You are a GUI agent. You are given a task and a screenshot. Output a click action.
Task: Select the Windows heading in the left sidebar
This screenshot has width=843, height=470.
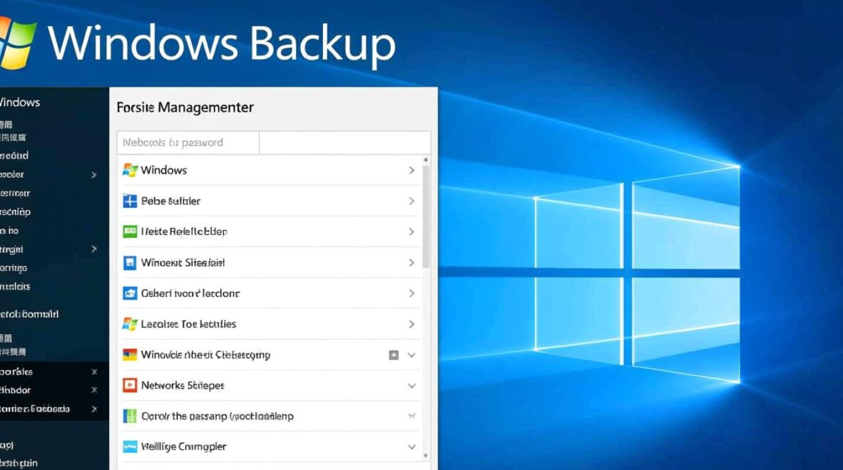pyautogui.click(x=20, y=103)
